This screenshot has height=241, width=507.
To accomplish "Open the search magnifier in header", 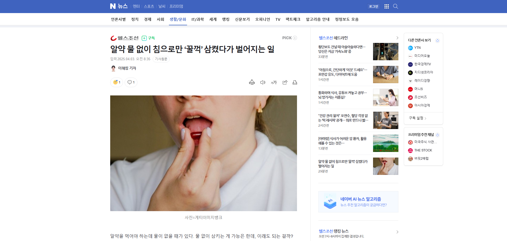I will pos(395,6).
